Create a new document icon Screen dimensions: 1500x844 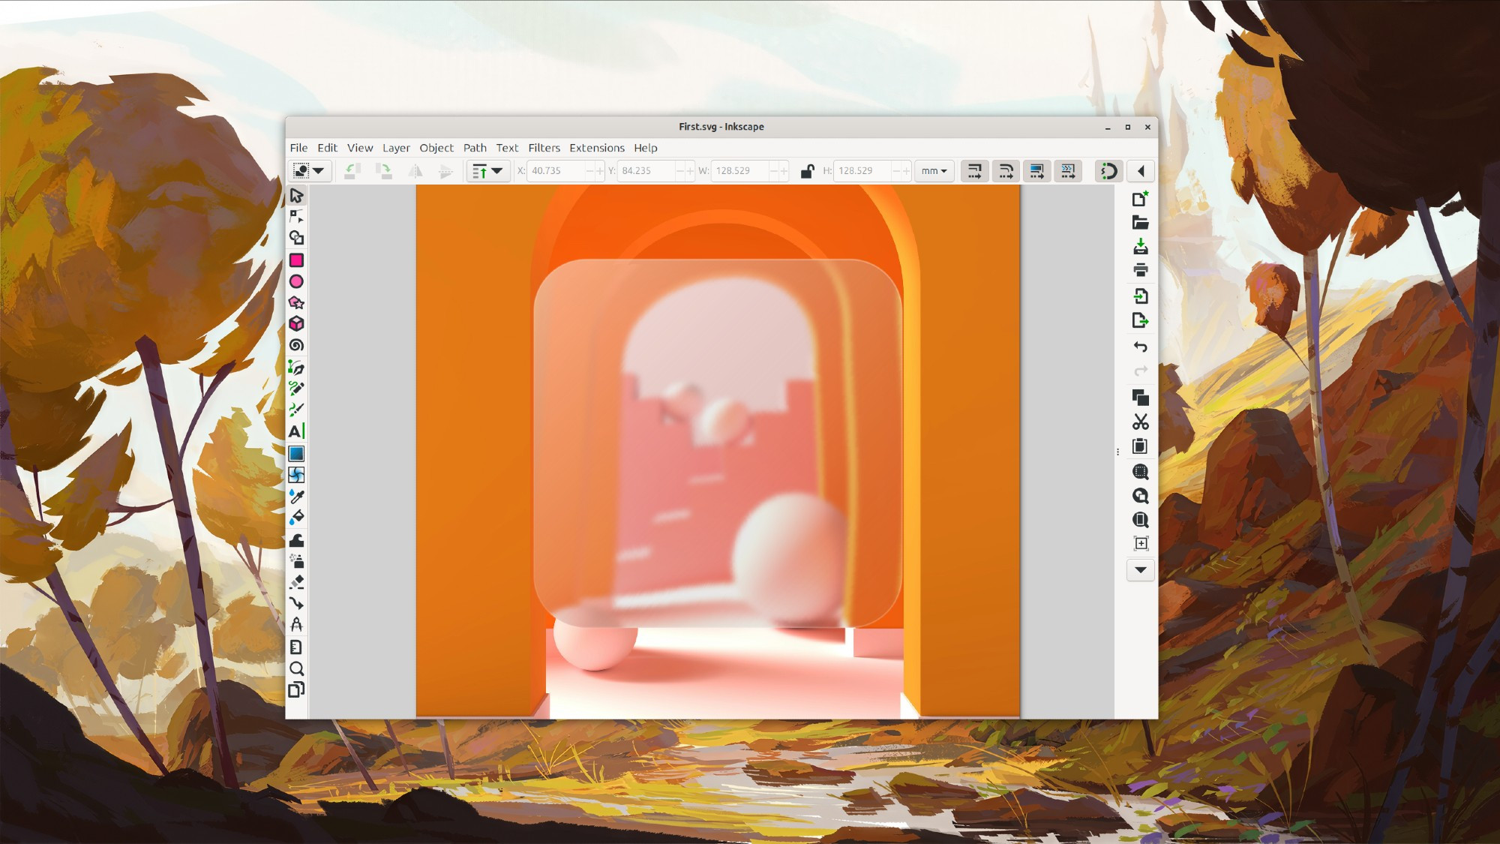(x=1140, y=199)
